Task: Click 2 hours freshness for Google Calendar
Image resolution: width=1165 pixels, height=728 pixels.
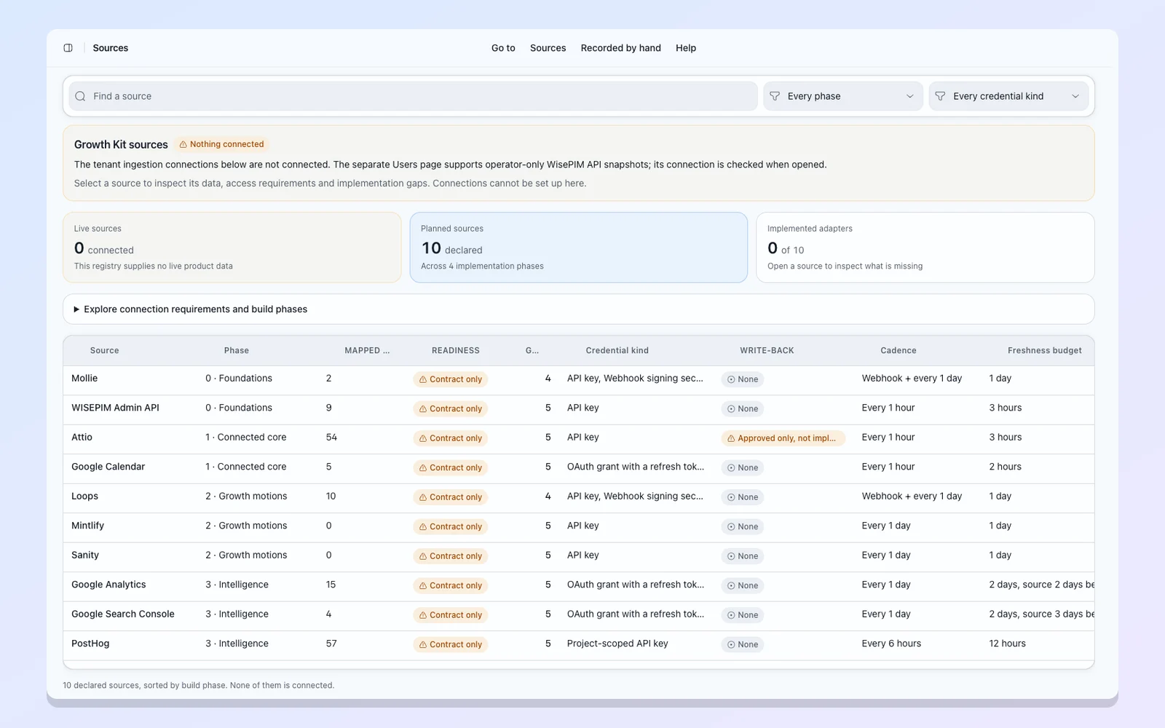Action: [1005, 467]
